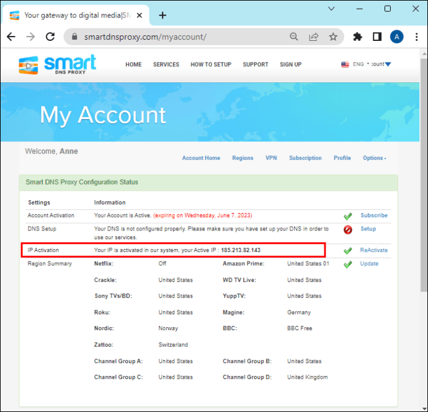Click the Zattoo value Switzerland
The height and width of the screenshot is (412, 428).
pos(173,344)
